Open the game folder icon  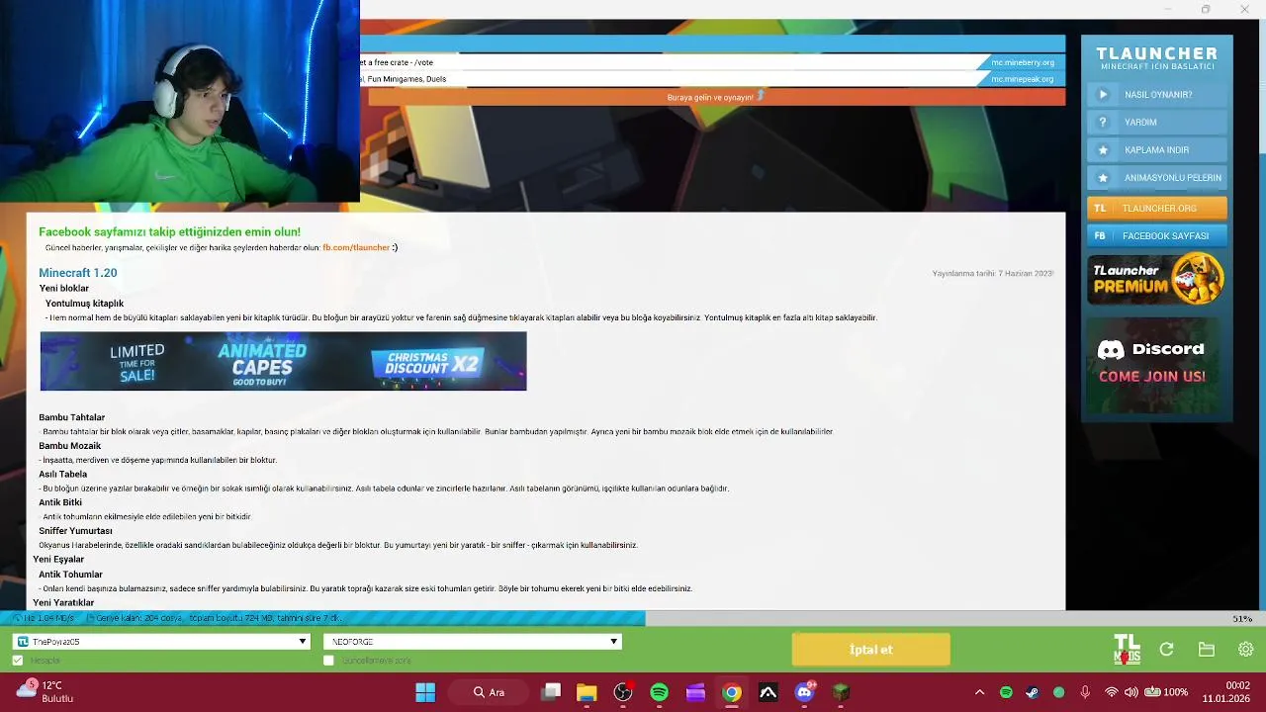click(1206, 650)
